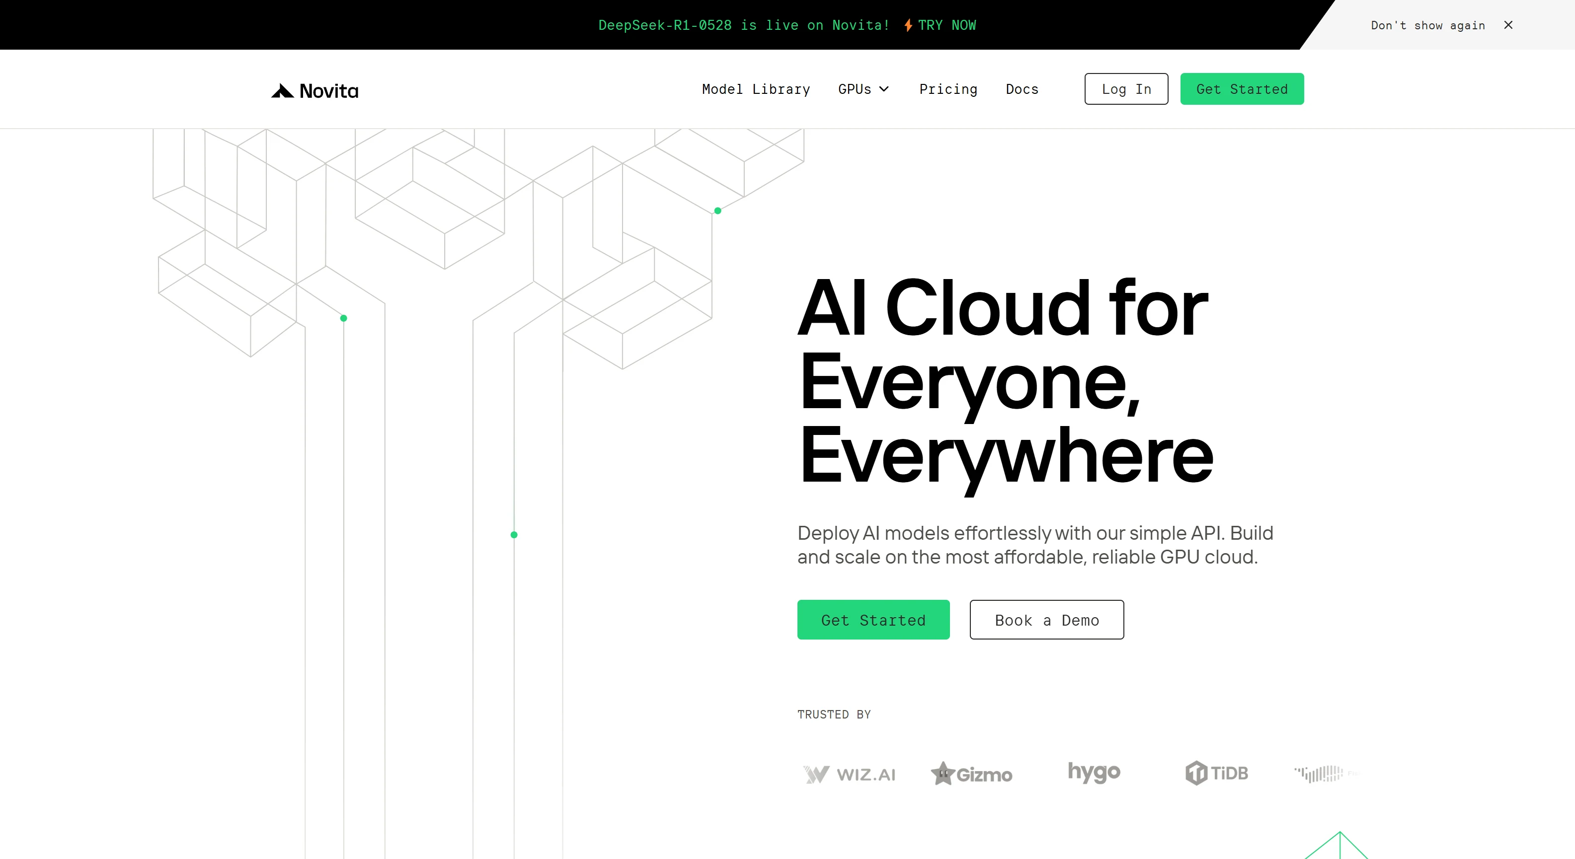1575x859 pixels.
Task: Go to the Pricing page
Action: tap(948, 89)
